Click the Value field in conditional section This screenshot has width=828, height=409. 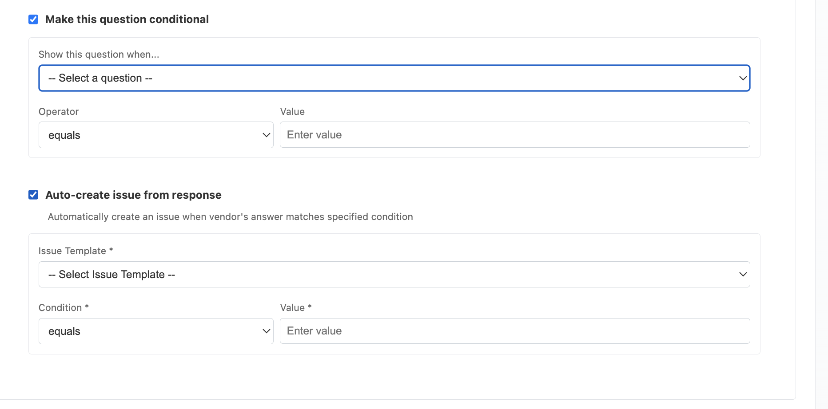tap(514, 134)
